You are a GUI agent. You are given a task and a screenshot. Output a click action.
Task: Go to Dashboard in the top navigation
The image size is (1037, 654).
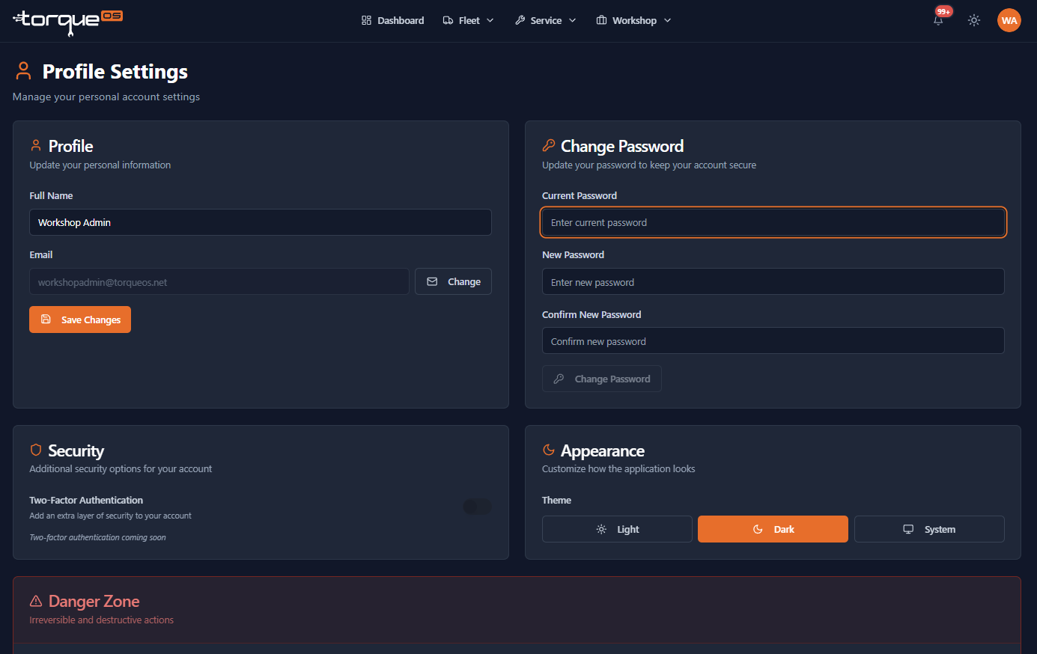coord(392,20)
